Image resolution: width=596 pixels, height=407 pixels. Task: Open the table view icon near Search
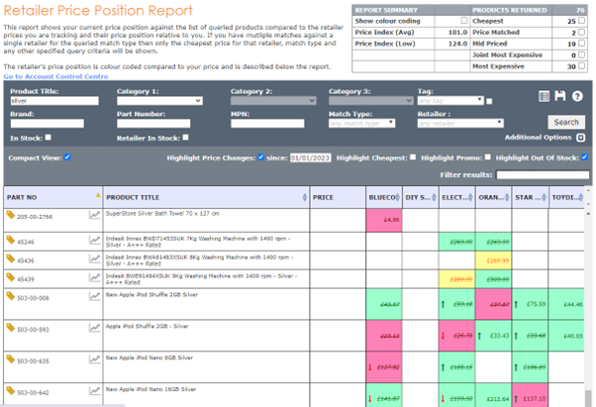tap(544, 96)
